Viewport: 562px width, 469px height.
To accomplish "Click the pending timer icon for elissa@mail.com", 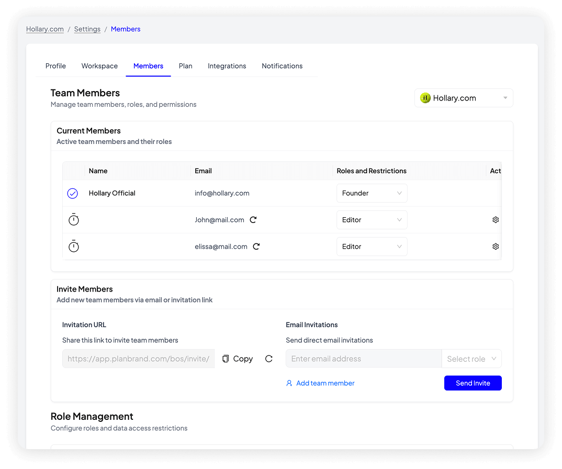I will tap(74, 247).
